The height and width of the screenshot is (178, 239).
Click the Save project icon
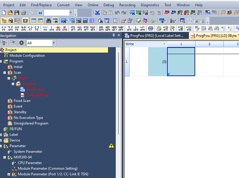click(x=17, y=12)
